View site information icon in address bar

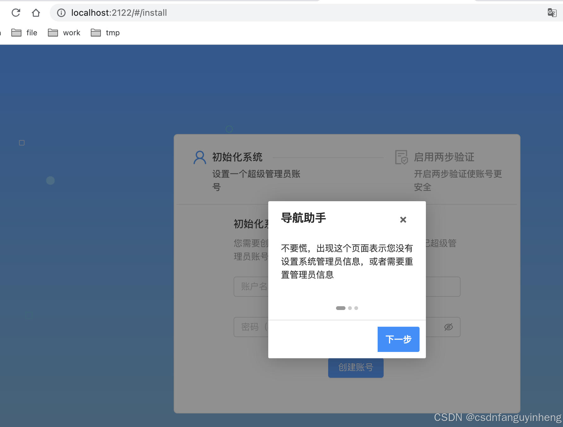point(61,13)
